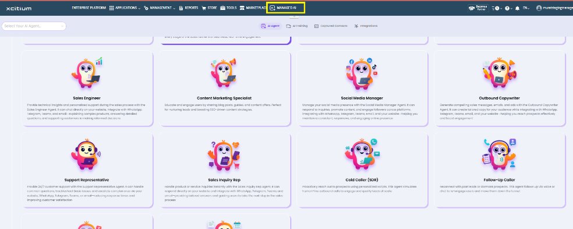Click the Captured Contacts tab icon
This screenshot has width=573, height=229.
[x=316, y=26]
